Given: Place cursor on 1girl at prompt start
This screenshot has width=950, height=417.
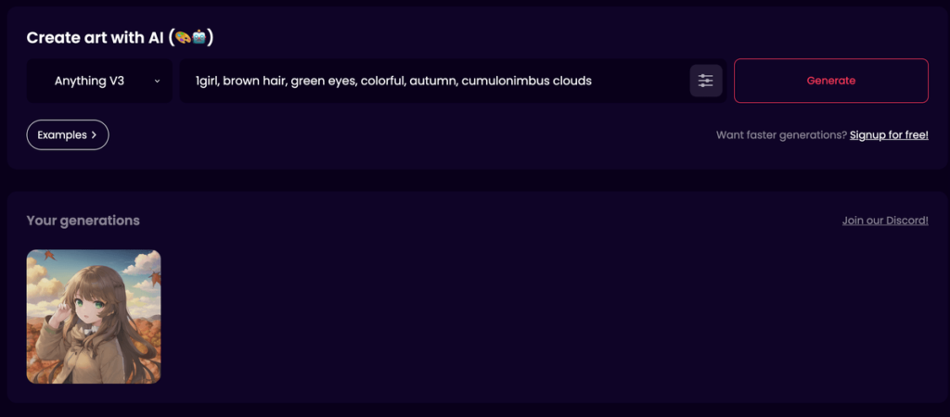Looking at the screenshot, I should click(206, 81).
